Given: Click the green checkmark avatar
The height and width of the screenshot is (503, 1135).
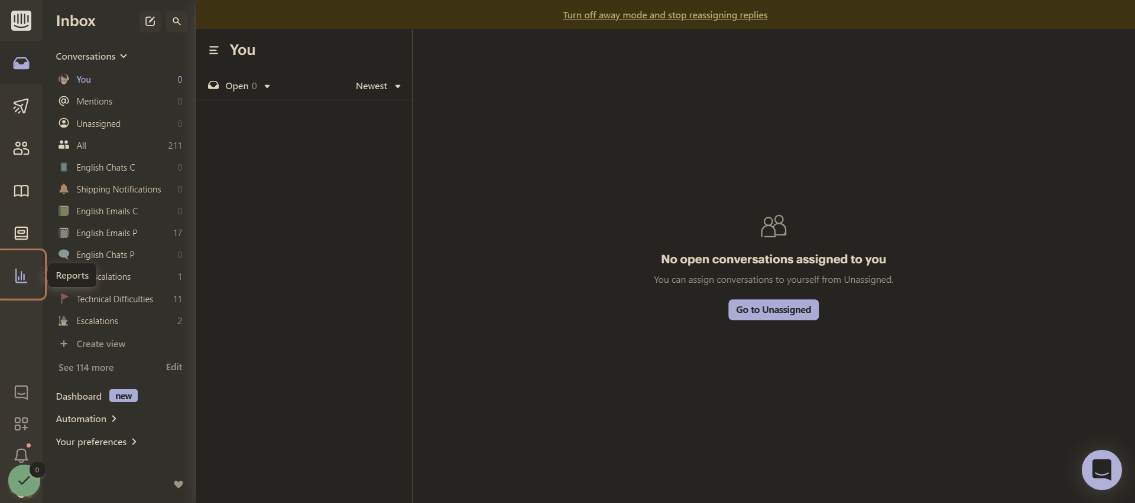Looking at the screenshot, I should 24,481.
